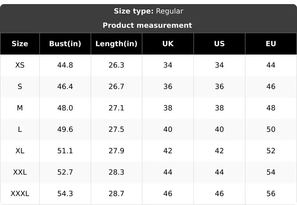Select the S size row label
The height and width of the screenshot is (205, 297).
[20, 87]
